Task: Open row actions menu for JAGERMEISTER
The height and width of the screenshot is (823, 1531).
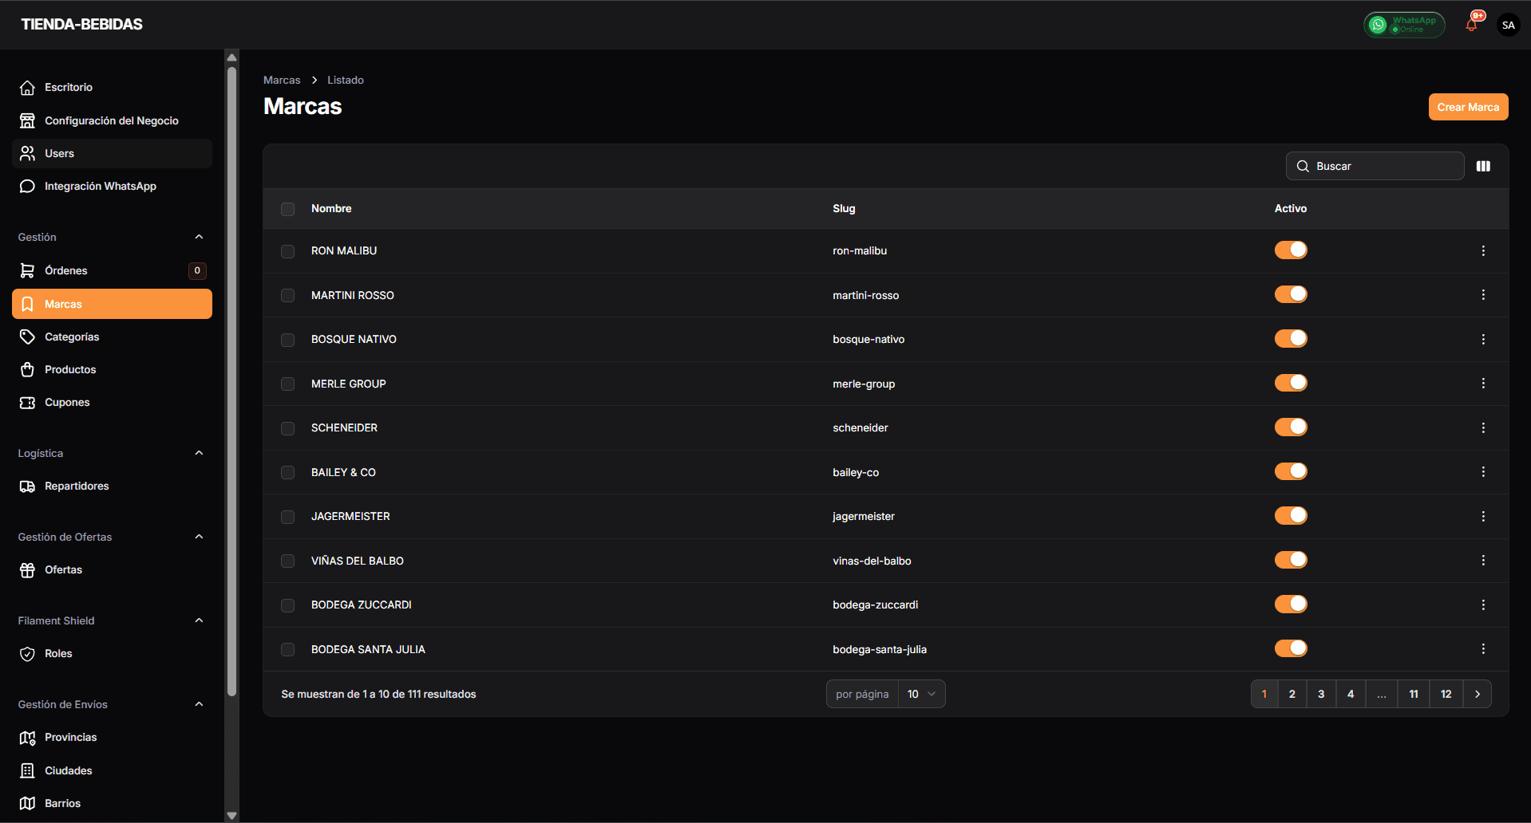Action: [1483, 517]
